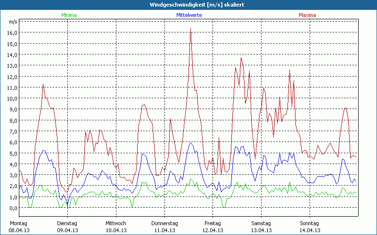Viewport: 377px width, 235px height.
Task: Click the '10,0' y-axis value
Action: 12,99
